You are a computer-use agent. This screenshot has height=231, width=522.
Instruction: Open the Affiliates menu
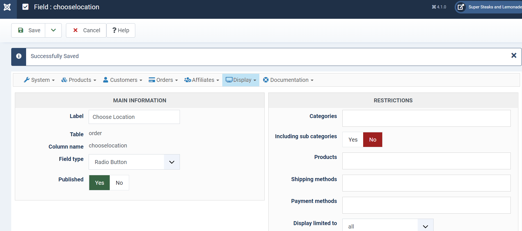coord(202,80)
